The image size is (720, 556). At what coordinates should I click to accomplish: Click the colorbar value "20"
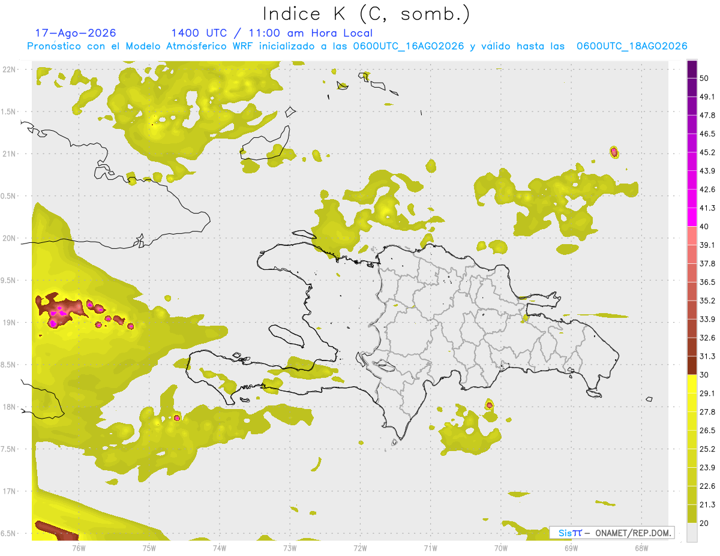[x=704, y=523]
